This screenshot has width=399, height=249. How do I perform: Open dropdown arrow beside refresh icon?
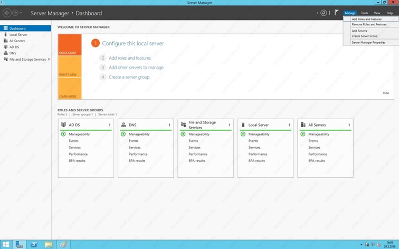tap(317, 13)
